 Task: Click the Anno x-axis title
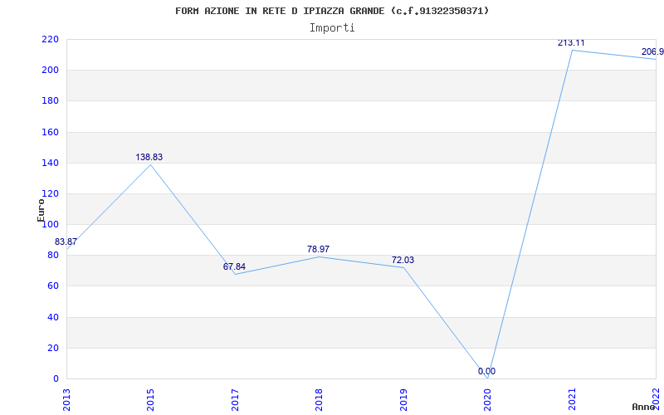[x=644, y=407]
